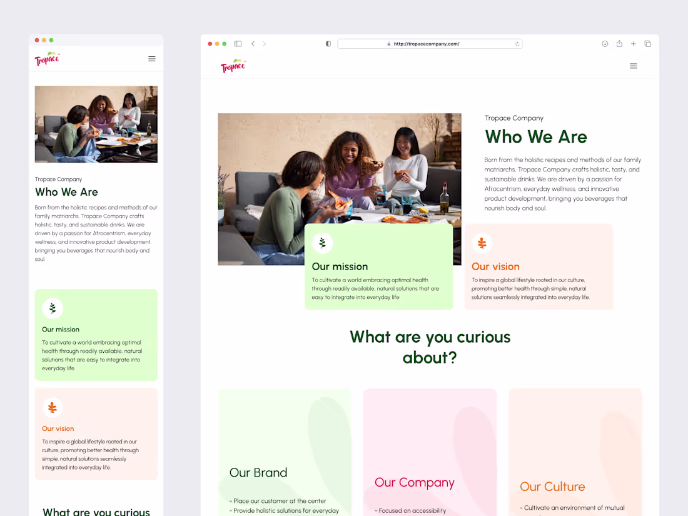
Task: Open the hamburger menu on the desktop site
Action: (x=634, y=66)
